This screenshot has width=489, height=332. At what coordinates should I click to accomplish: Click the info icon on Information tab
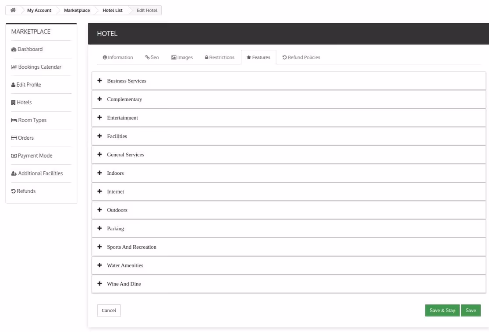105,57
